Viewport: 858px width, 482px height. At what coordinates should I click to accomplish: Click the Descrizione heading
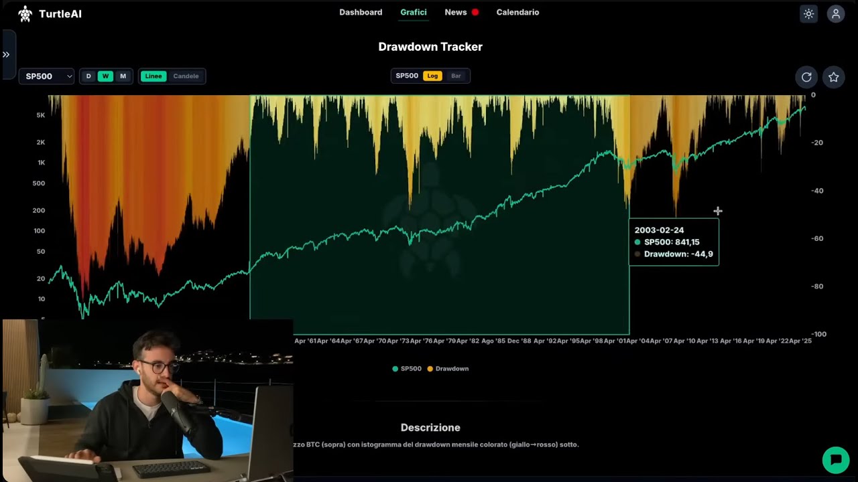click(430, 428)
